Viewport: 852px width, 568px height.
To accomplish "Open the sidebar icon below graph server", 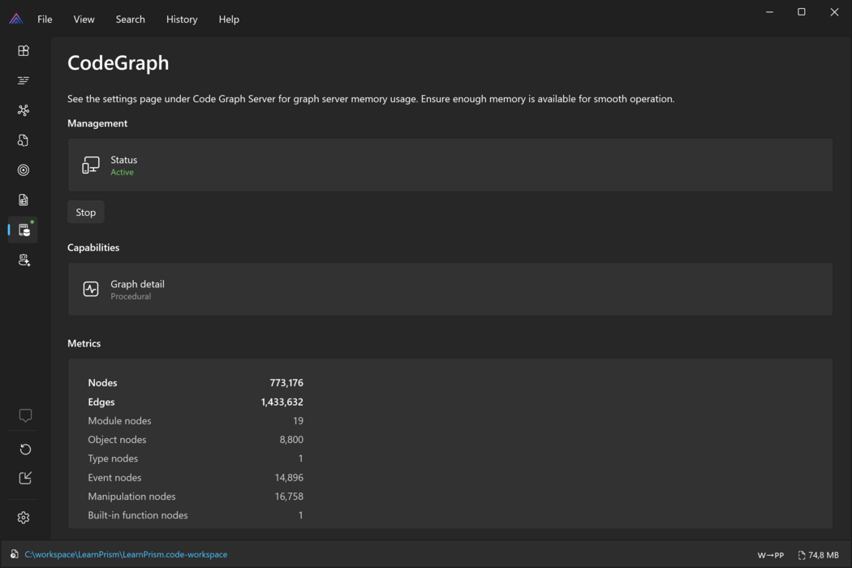I will tap(24, 260).
